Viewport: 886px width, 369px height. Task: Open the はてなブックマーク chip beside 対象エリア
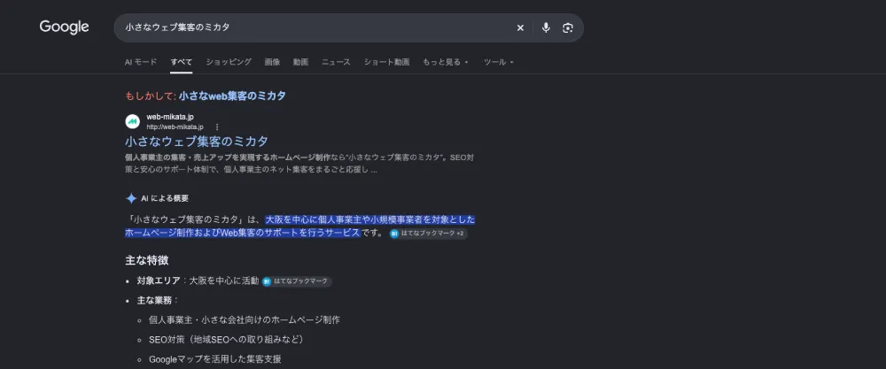pyautogui.click(x=297, y=281)
